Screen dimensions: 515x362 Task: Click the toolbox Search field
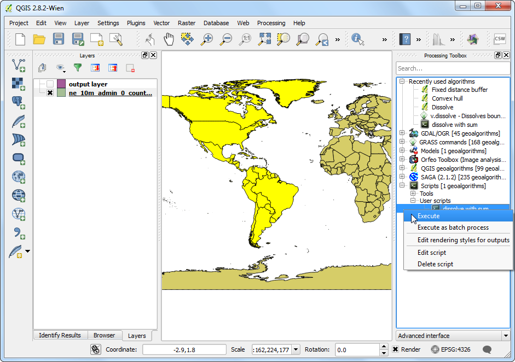(x=453, y=68)
